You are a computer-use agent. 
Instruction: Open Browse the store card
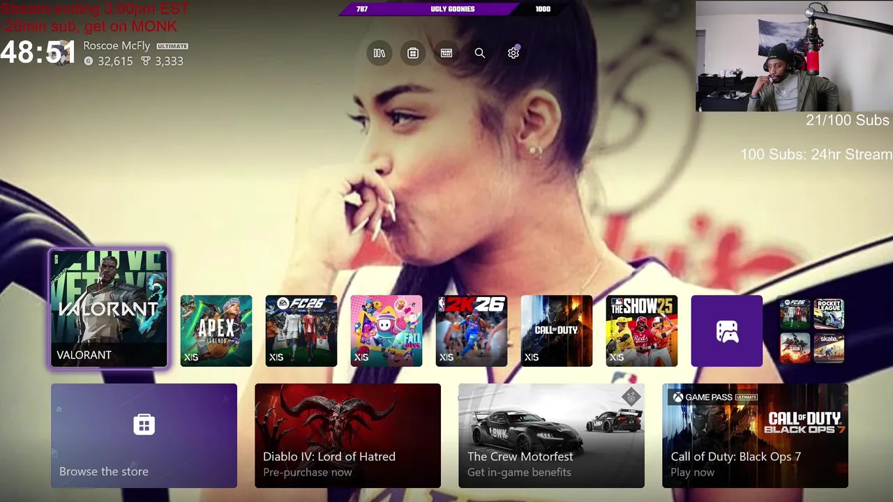(x=144, y=436)
